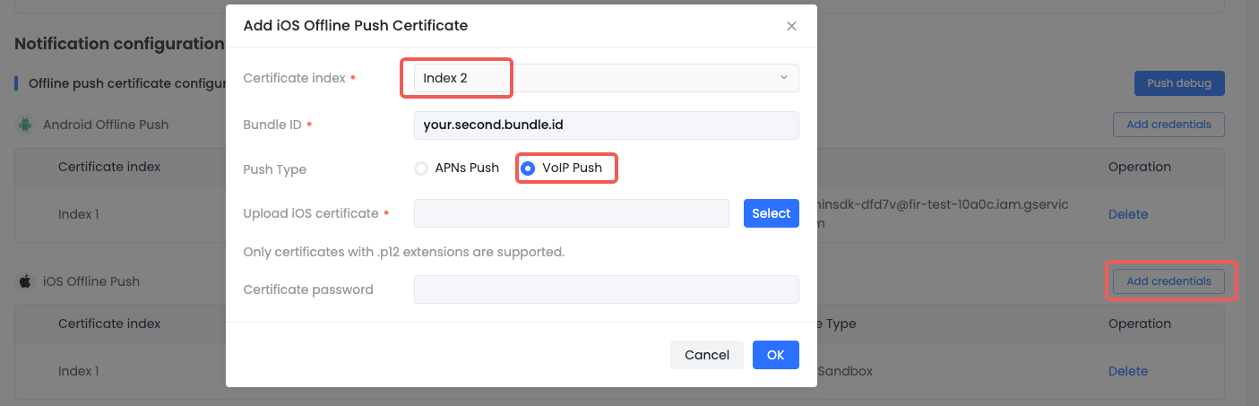Select the VoIP Push radio option
This screenshot has width=1259, height=406.
(x=529, y=168)
